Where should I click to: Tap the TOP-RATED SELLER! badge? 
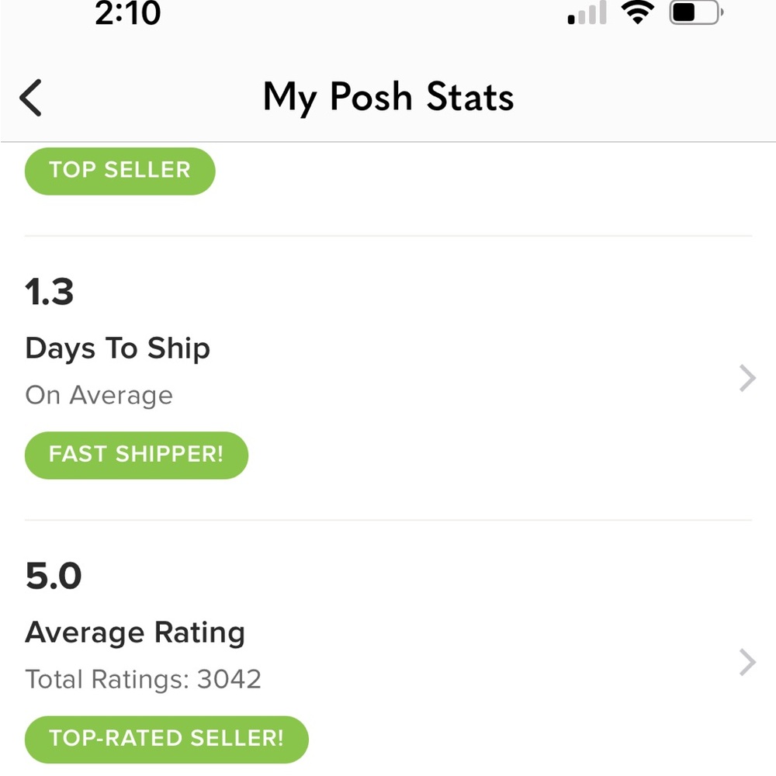coord(166,739)
